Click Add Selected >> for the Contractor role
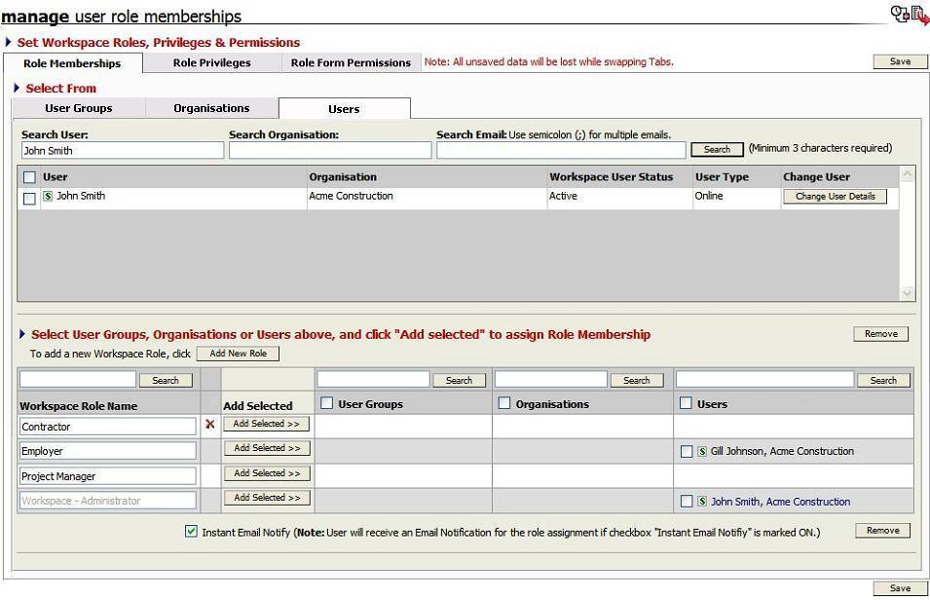The image size is (930, 600). pyautogui.click(x=266, y=424)
